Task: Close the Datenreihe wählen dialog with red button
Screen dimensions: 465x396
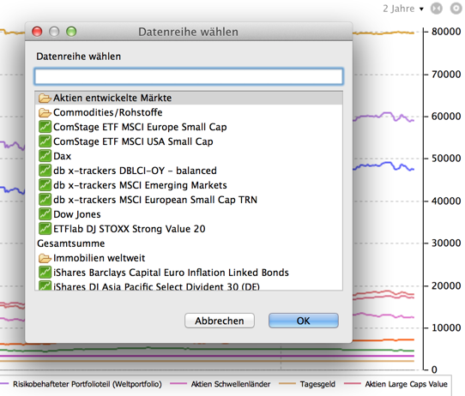Action: click(x=37, y=32)
